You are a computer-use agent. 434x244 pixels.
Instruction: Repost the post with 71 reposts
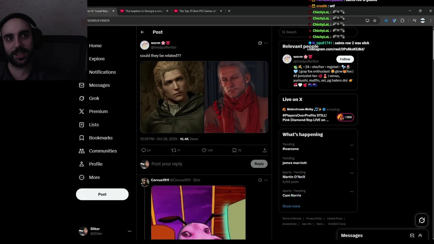coord(176,150)
